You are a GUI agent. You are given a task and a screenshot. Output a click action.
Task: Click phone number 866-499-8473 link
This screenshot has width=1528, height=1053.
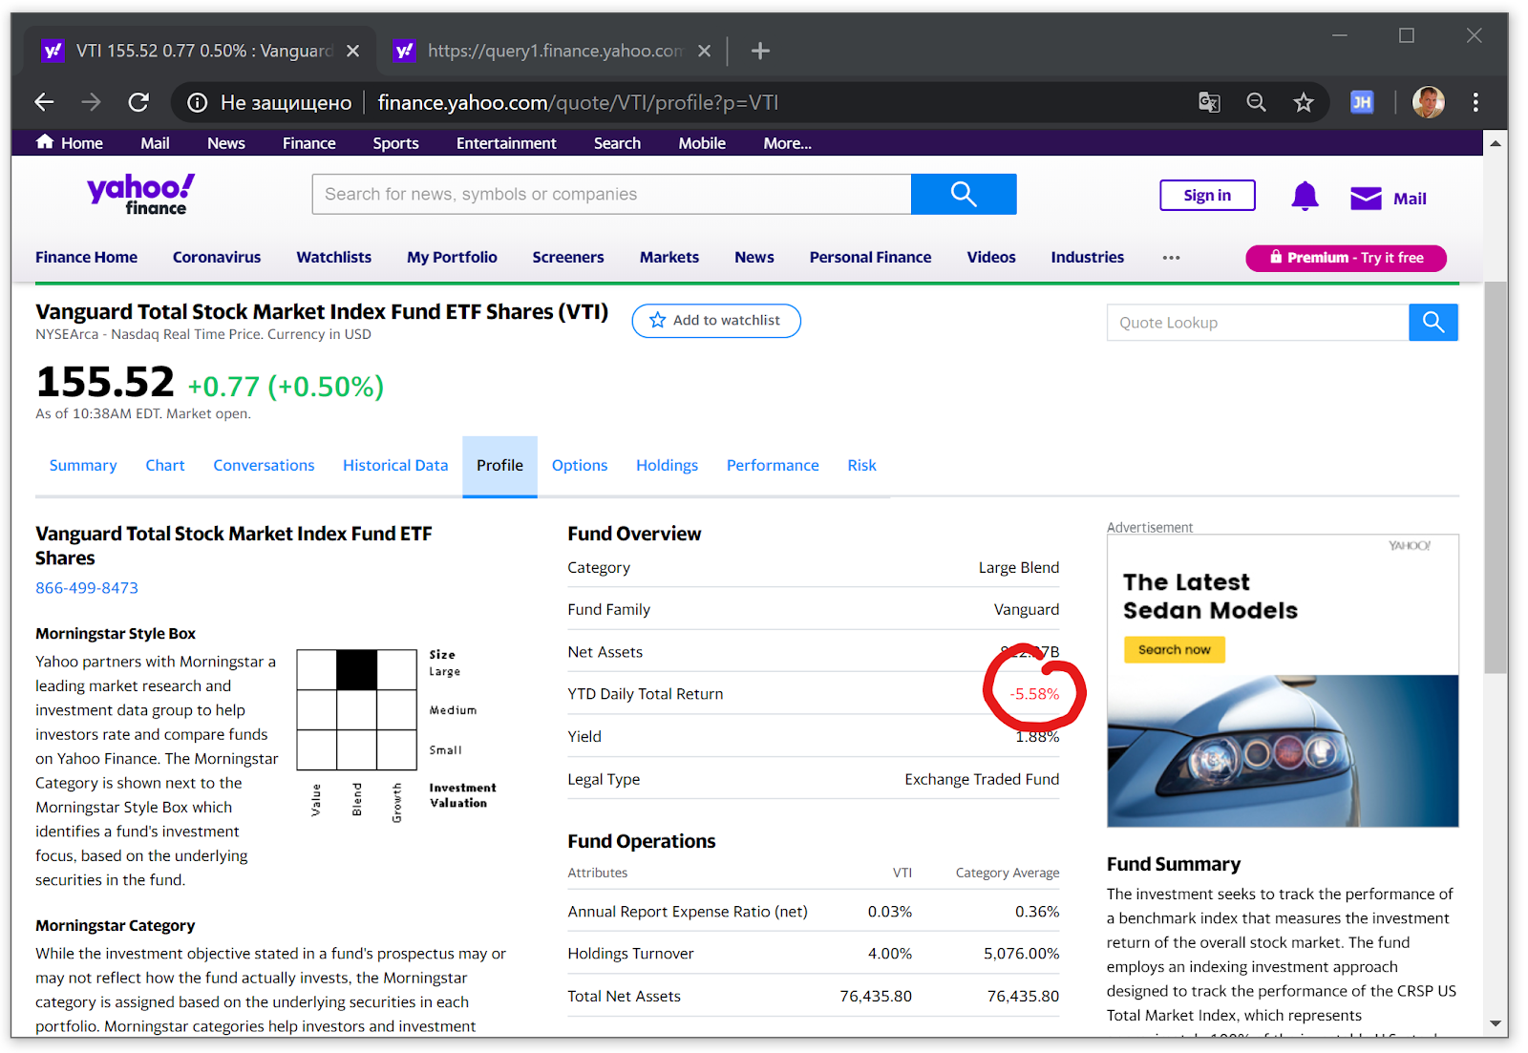point(87,588)
